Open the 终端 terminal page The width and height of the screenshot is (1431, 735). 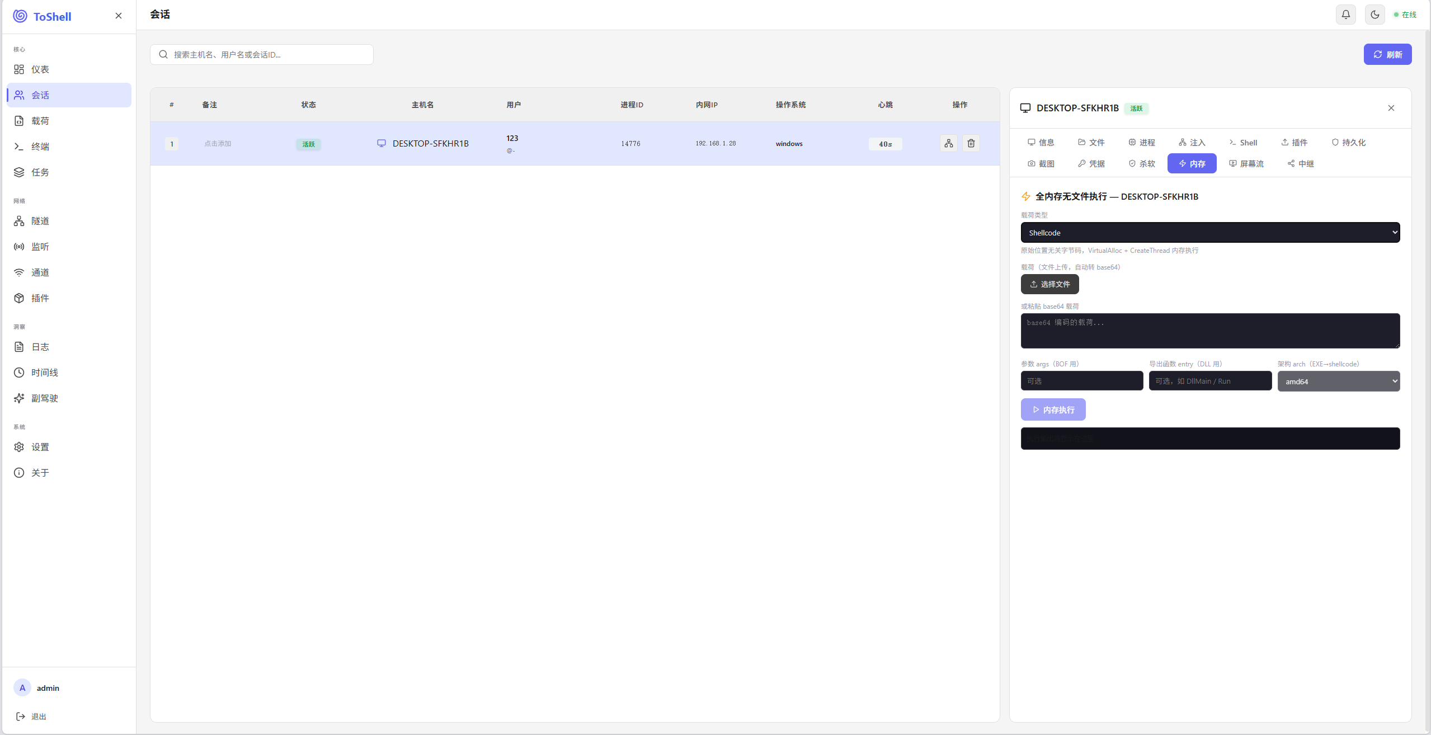point(69,147)
